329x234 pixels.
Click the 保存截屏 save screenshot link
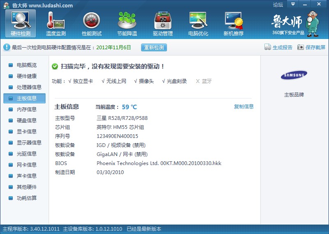click(x=315, y=47)
